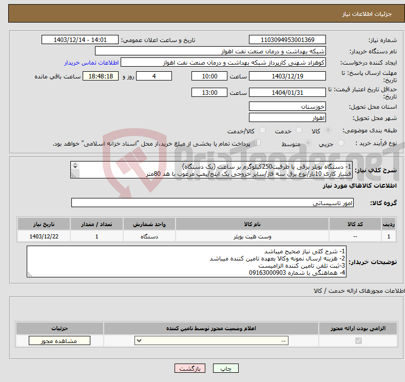
Task: Click the remaining days field showing 4
Action: point(154,76)
